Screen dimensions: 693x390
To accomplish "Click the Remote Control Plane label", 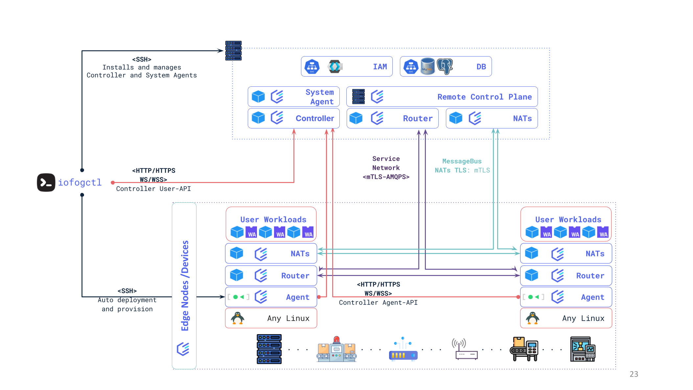I will click(484, 97).
